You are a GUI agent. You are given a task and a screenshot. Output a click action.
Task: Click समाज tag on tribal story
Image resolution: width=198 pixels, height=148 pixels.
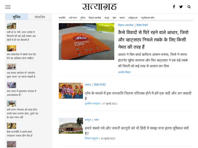[88, 85]
